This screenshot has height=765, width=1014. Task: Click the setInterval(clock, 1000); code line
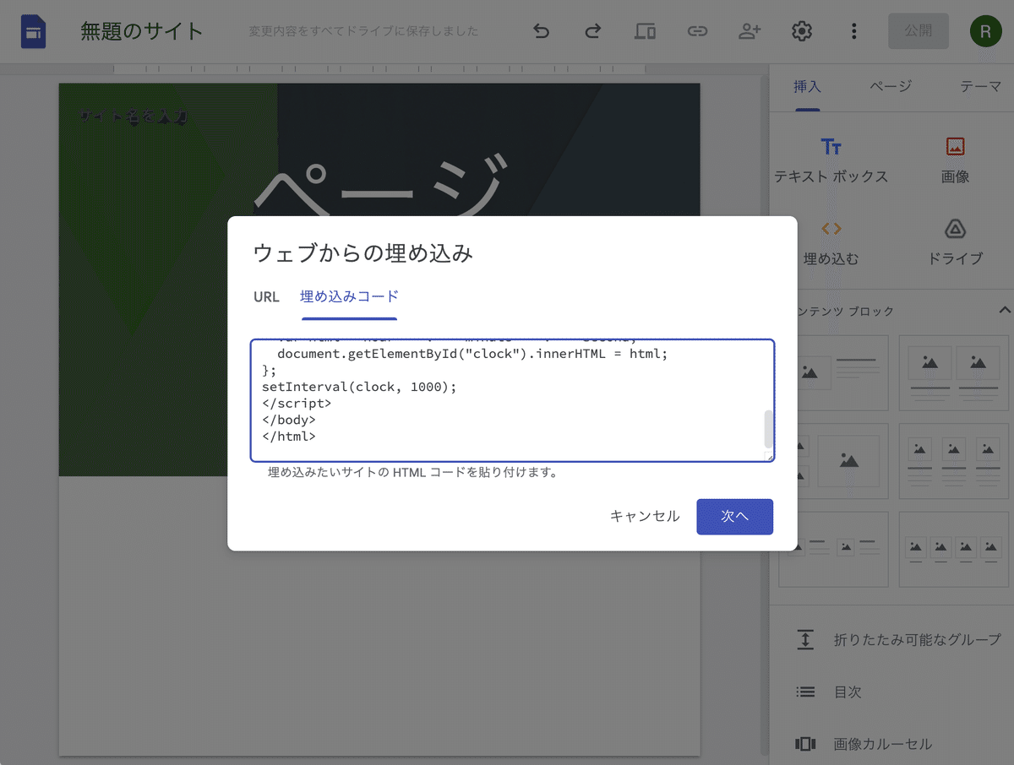pos(359,387)
